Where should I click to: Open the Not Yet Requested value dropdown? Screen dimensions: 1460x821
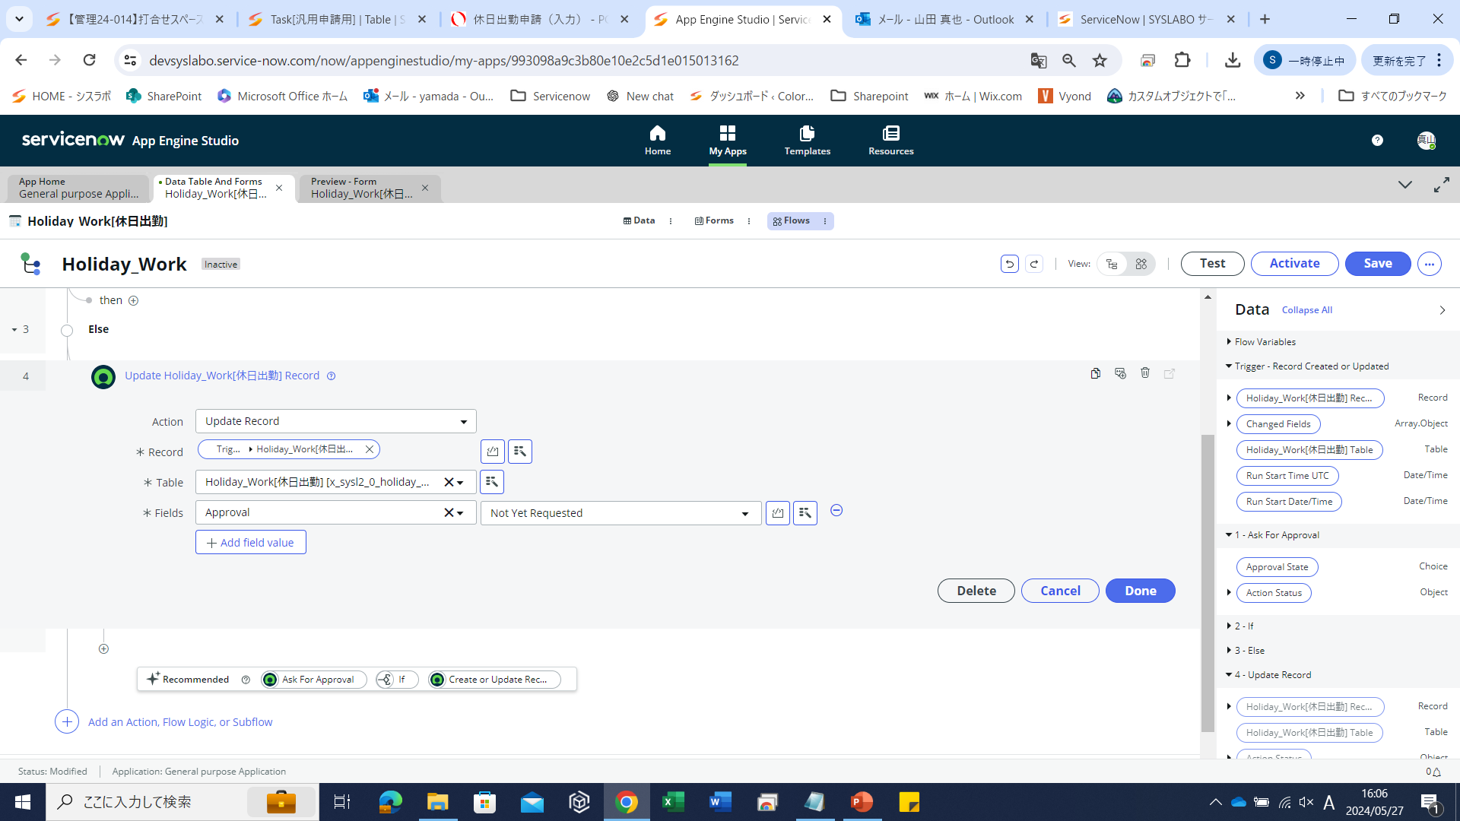(620, 513)
